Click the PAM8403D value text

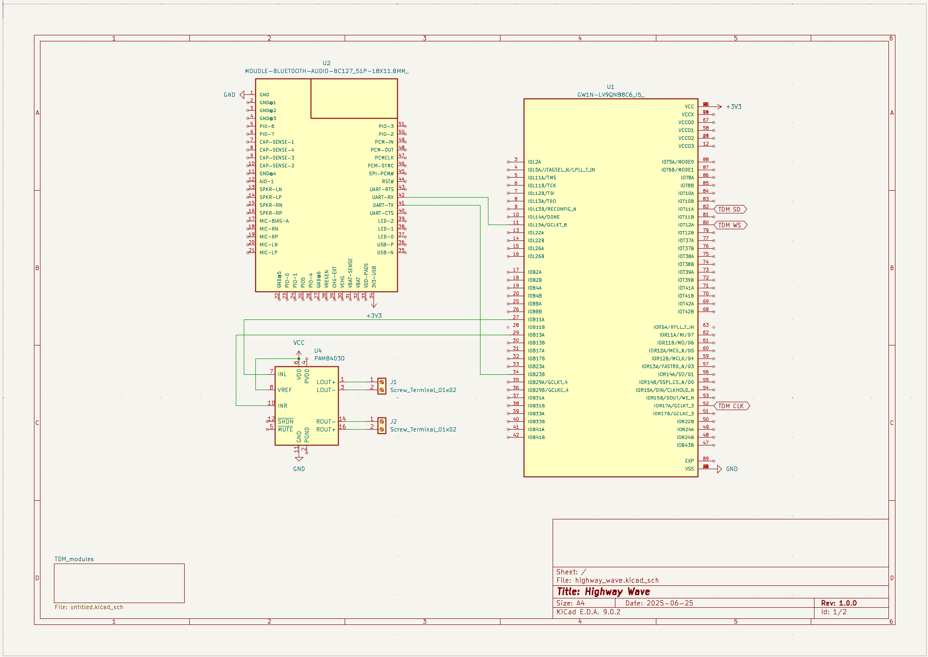coord(329,358)
